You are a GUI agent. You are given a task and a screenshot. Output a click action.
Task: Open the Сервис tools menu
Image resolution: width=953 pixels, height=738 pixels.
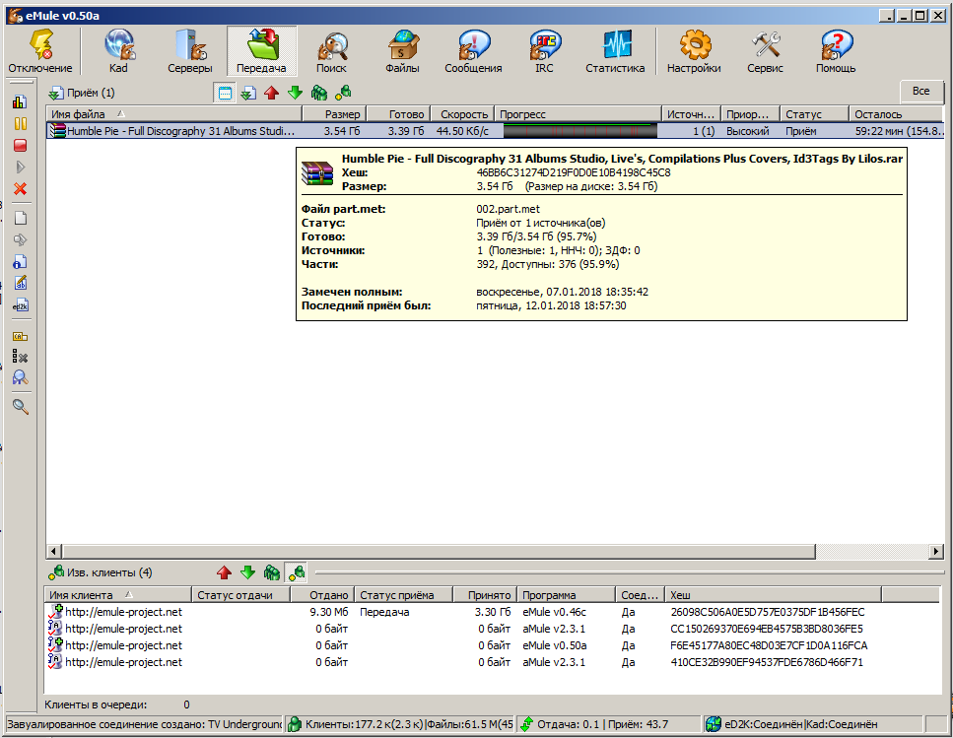pyautogui.click(x=765, y=51)
